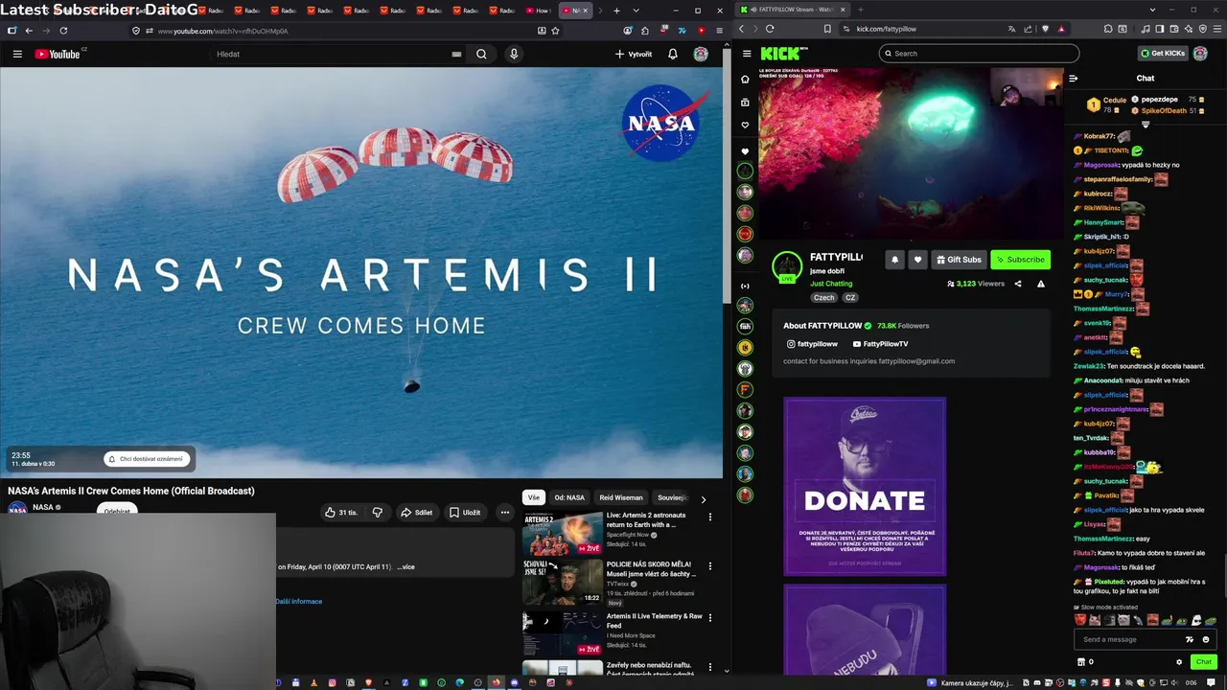The width and height of the screenshot is (1227, 690).
Task: Open the YouTube account avatar menu
Action: pyautogui.click(x=701, y=54)
